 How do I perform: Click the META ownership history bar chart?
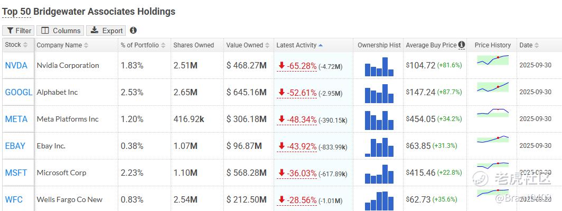coord(379,120)
